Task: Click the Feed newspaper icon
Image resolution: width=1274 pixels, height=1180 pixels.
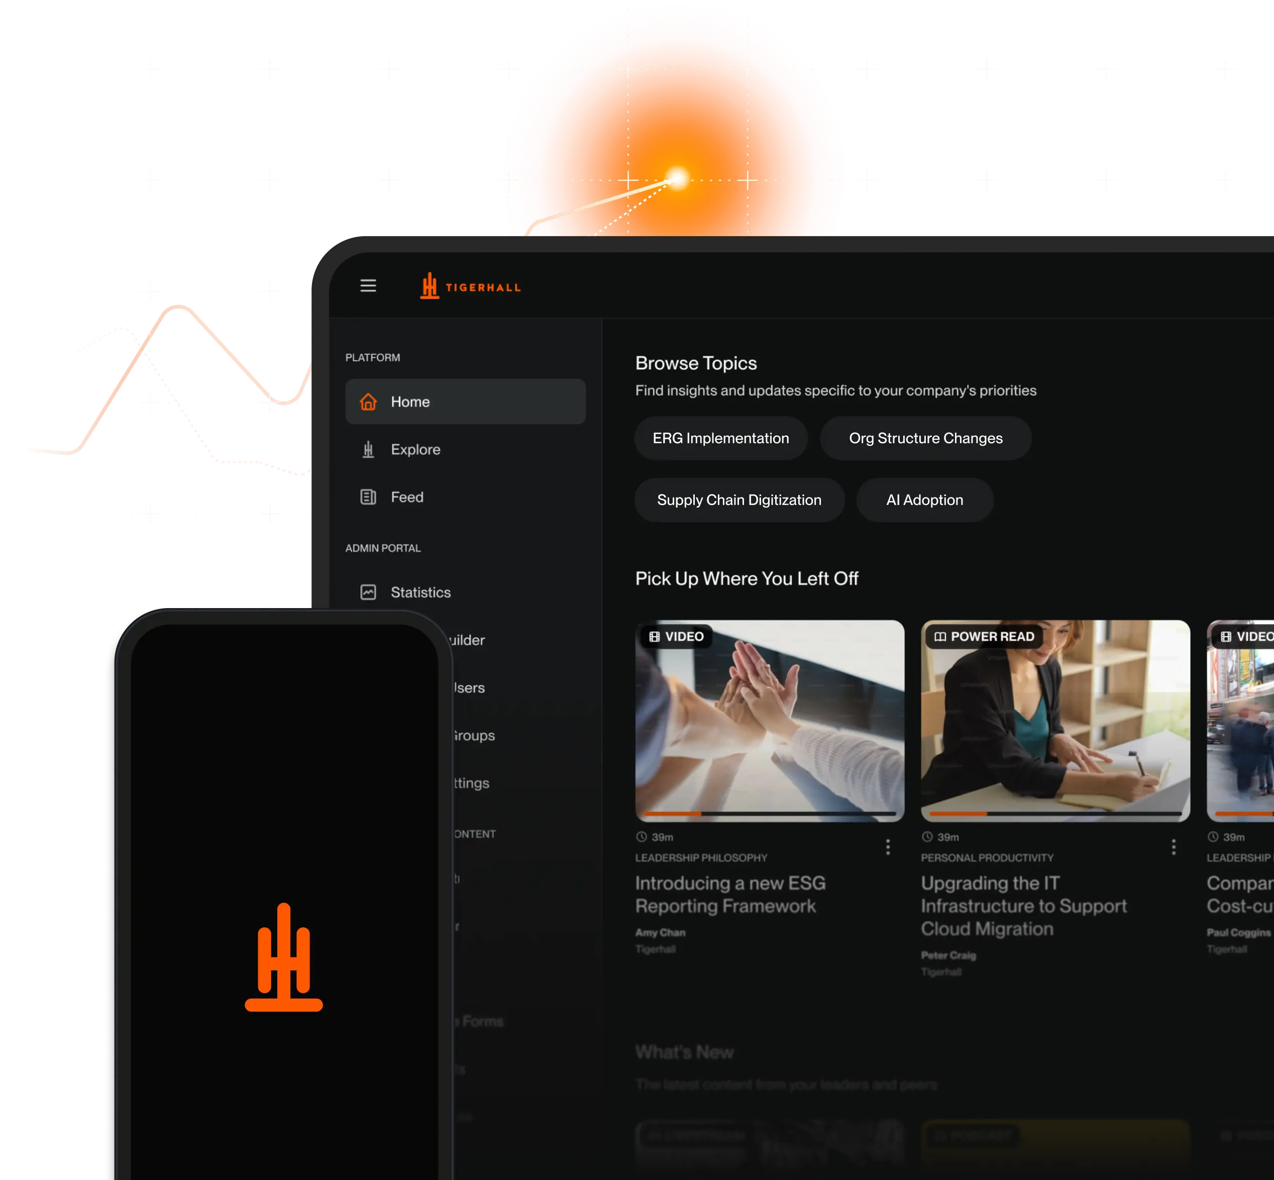Action: click(368, 497)
